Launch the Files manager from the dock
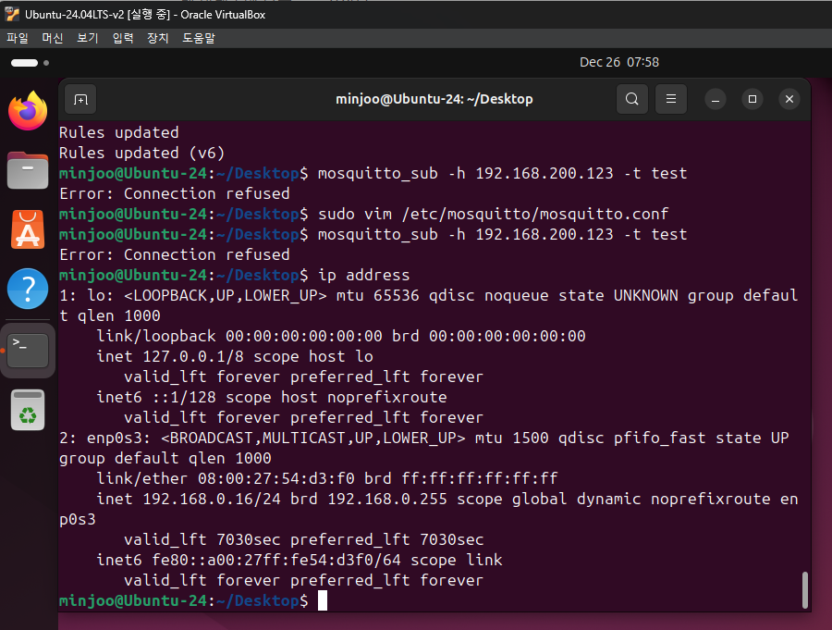The height and width of the screenshot is (630, 832). (x=28, y=170)
